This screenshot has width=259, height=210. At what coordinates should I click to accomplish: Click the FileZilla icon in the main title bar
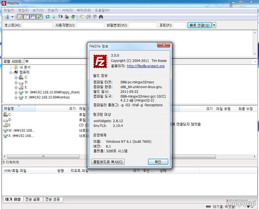(4, 3)
